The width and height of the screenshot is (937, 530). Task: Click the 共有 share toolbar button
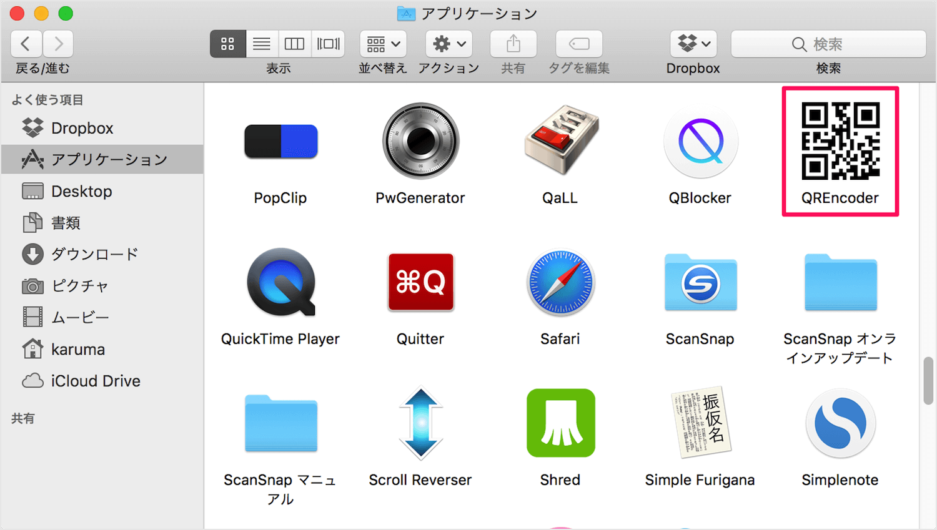513,44
